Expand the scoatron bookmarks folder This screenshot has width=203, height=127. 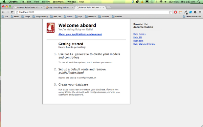tap(104, 17)
